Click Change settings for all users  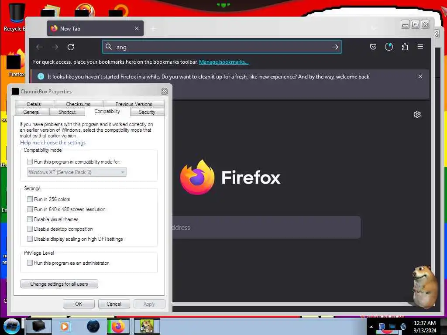point(59,284)
